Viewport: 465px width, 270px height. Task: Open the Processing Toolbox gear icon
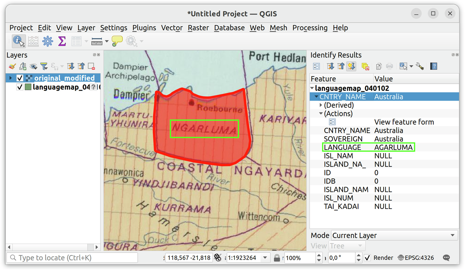click(47, 41)
